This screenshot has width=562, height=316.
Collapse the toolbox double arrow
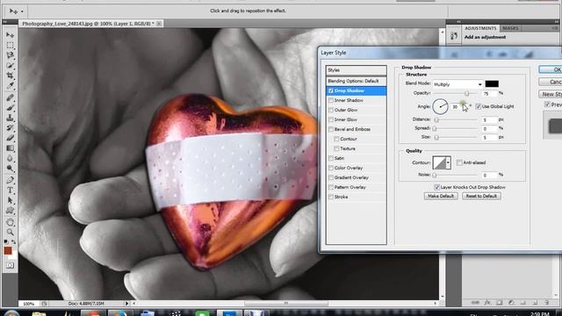(5, 22)
